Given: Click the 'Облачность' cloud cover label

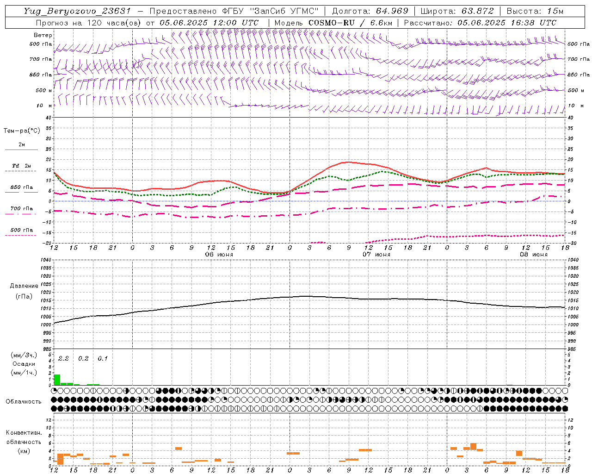Looking at the screenshot, I should point(24,402).
